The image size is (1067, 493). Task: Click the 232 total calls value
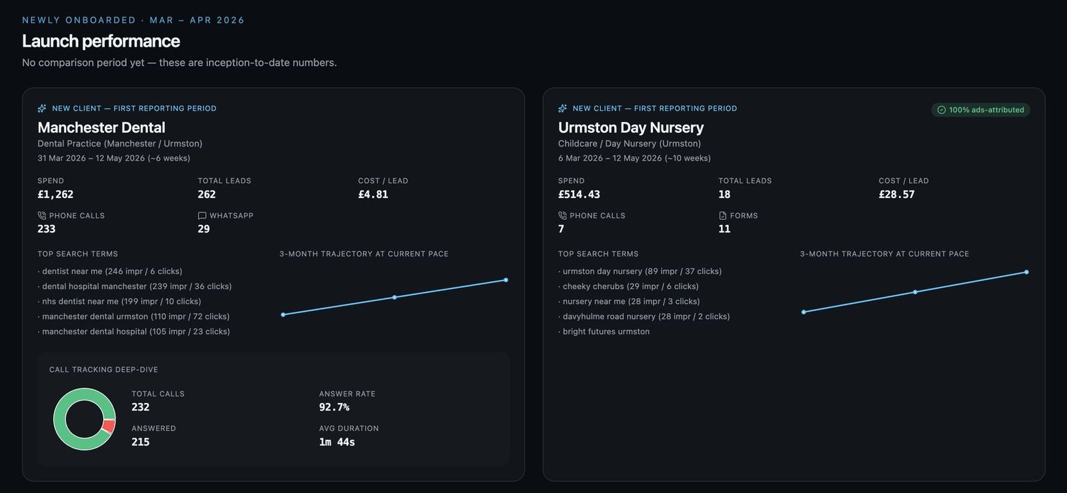coord(141,407)
